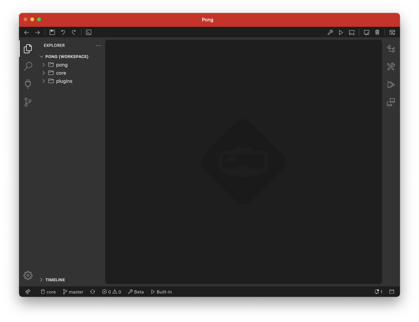Click the EXPLORER panel title
Viewport: 419px width, 322px height.
(54, 45)
